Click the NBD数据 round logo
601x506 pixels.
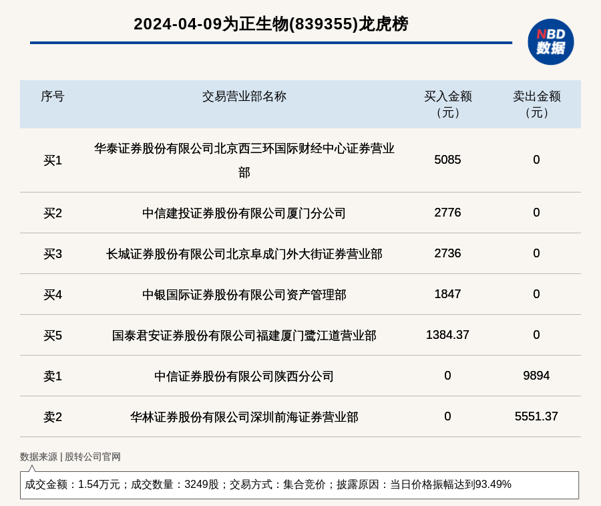coord(550,42)
